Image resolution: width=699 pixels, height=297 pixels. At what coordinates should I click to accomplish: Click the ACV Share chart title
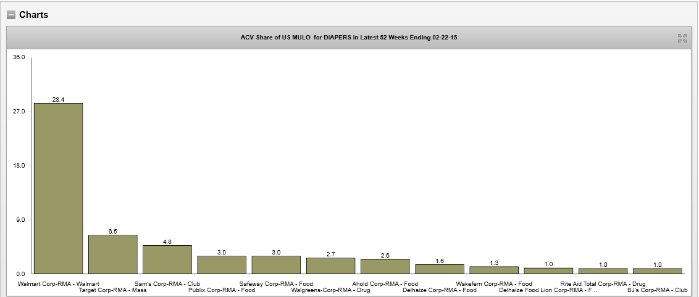[348, 38]
